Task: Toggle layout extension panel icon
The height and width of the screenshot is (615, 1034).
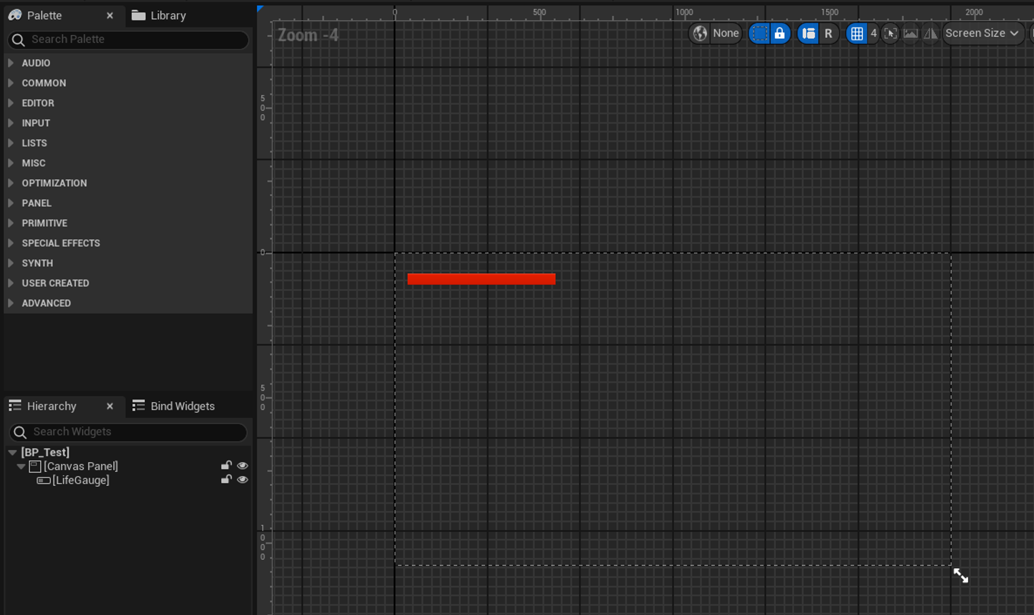Action: pyautogui.click(x=809, y=34)
